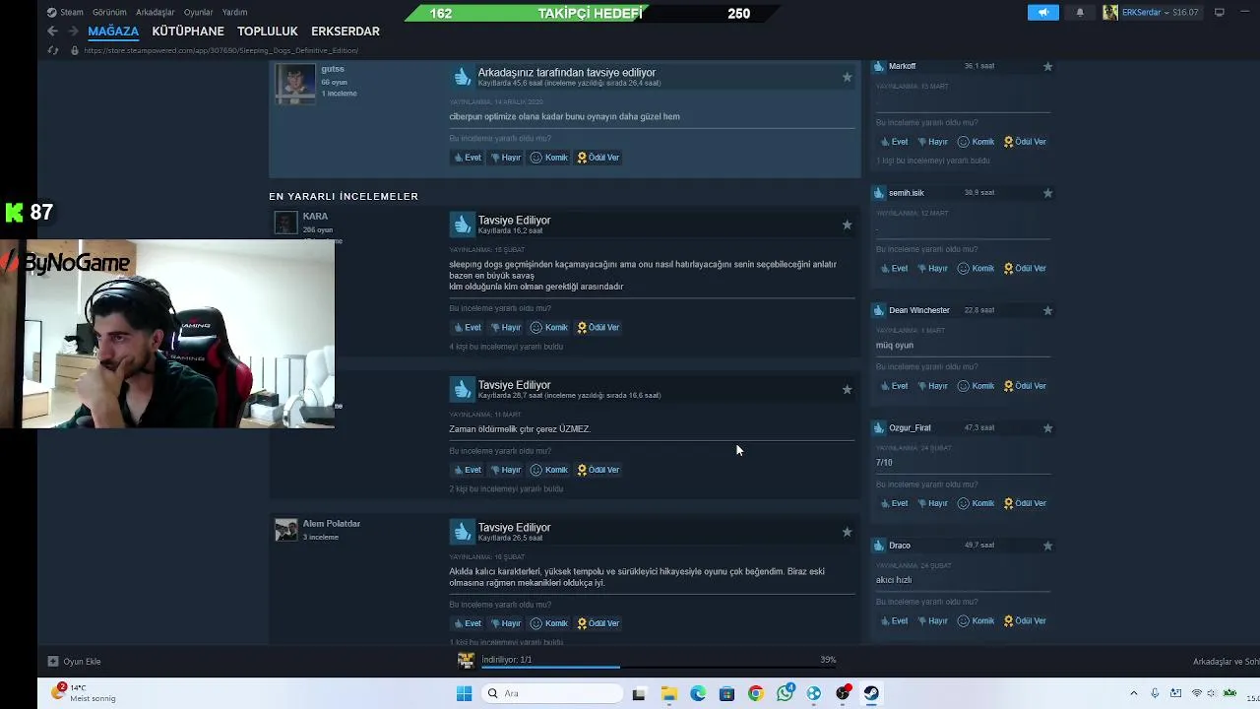Screen dimensions: 1260x709
Task: Vote Evet on the Markoff review
Action: tap(894, 142)
